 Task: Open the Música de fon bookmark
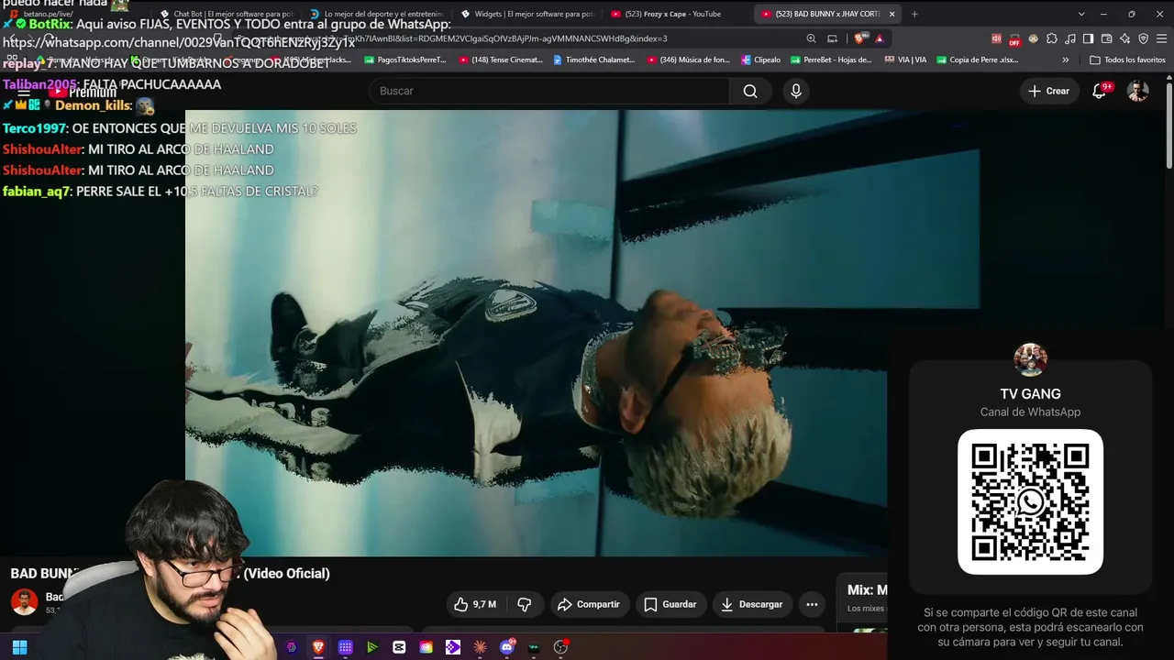[x=689, y=60]
